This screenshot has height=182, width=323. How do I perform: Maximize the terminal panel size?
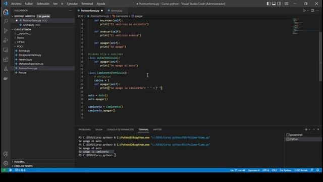click(314, 129)
